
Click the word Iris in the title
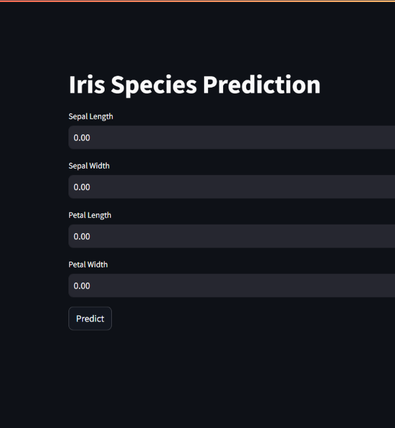(x=87, y=85)
